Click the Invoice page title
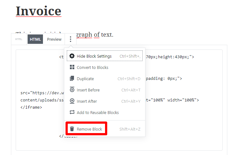Image resolution: width=232 pixels, height=155 pixels. click(x=38, y=11)
